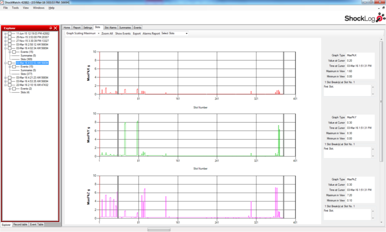Collapse the selected 03-Mar-16 4:03:53 AM node
This screenshot has height=232, width=386.
tap(5, 63)
